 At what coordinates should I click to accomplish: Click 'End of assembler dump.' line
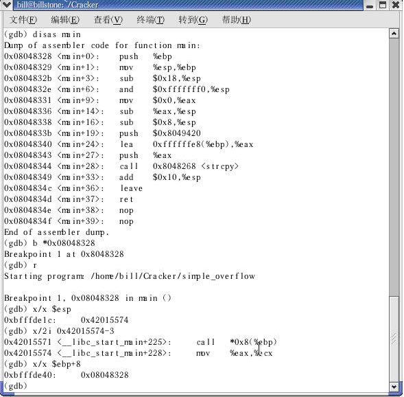coord(57,232)
